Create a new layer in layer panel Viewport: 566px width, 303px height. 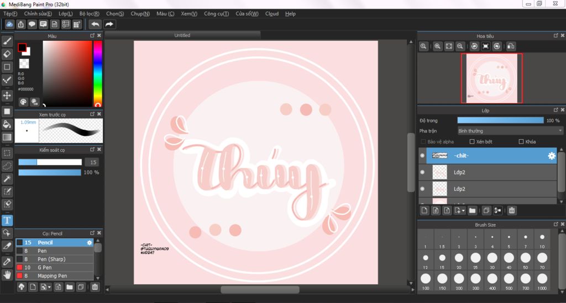tap(424, 210)
